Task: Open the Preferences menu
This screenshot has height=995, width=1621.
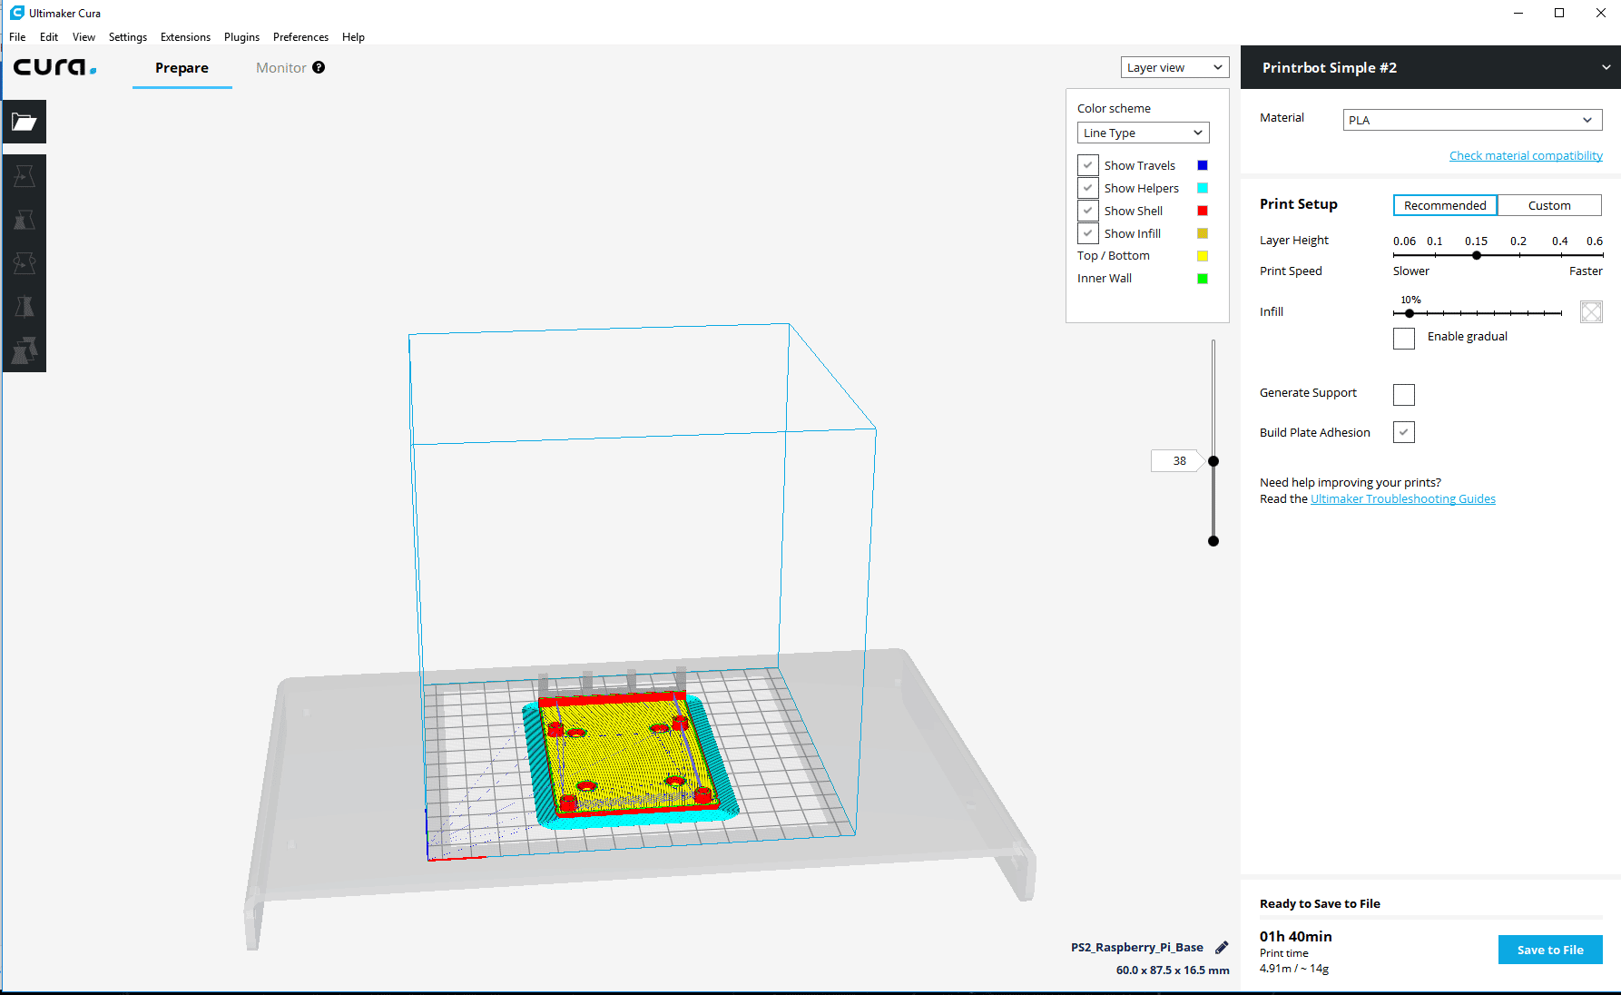Action: click(x=300, y=37)
